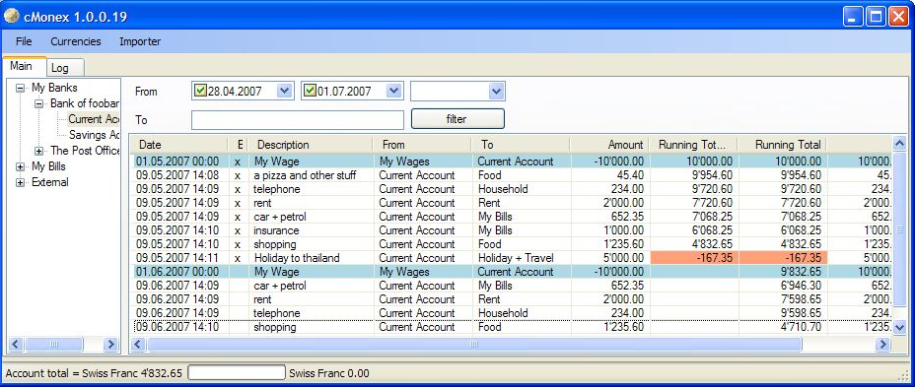Click the table vertical scrollbar up arrow
Screen dimensions: 915x388
899,143
